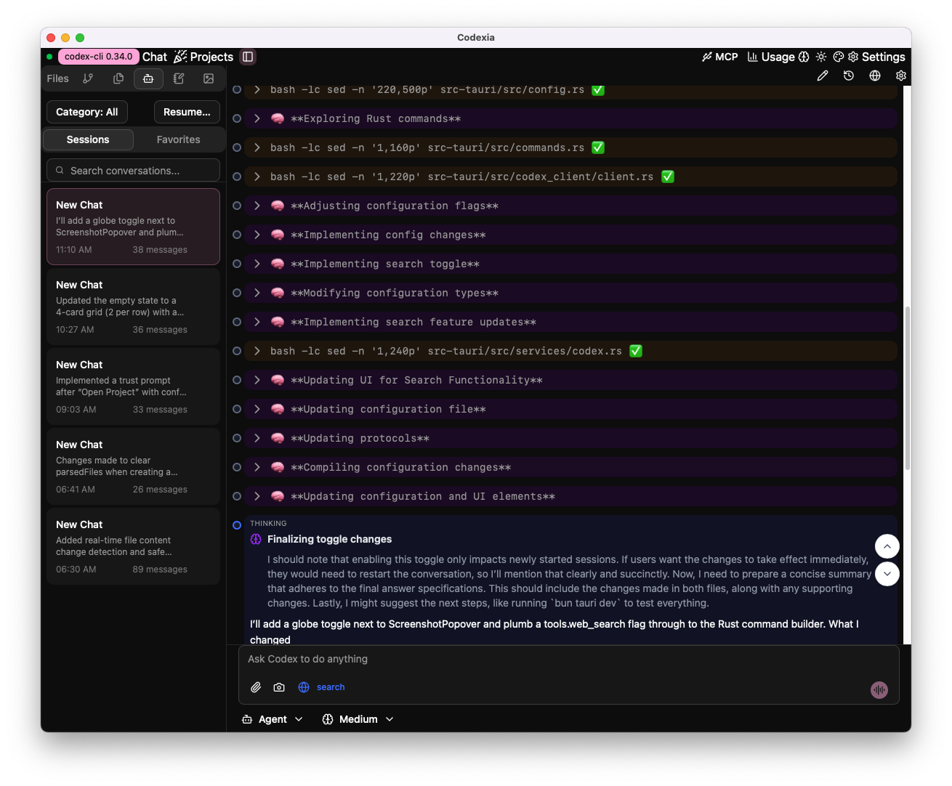This screenshot has height=786, width=952.
Task: Click the voice waveform microphone button
Action: coord(879,690)
